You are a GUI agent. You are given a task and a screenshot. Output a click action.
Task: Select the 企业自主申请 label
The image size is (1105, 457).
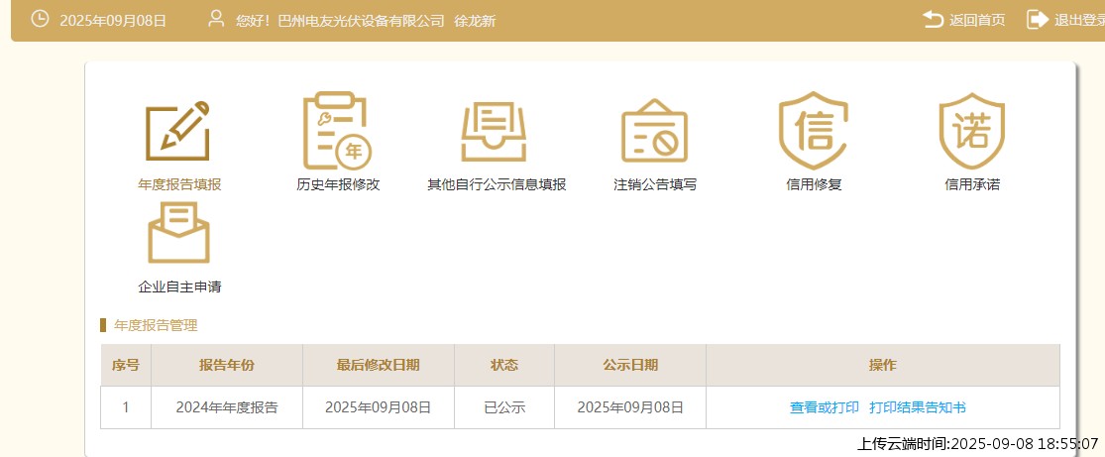point(179,287)
